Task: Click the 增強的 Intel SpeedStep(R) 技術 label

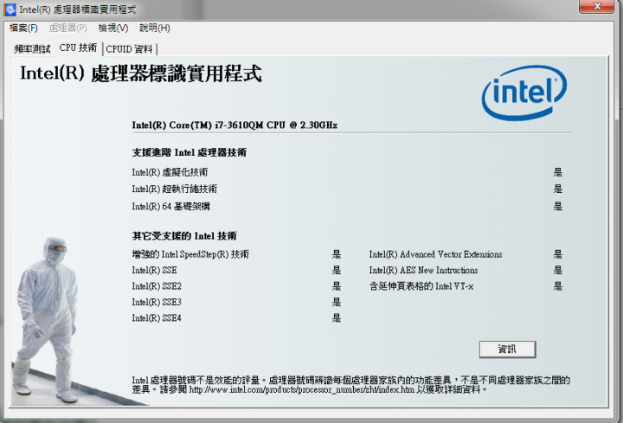Action: tap(190, 254)
